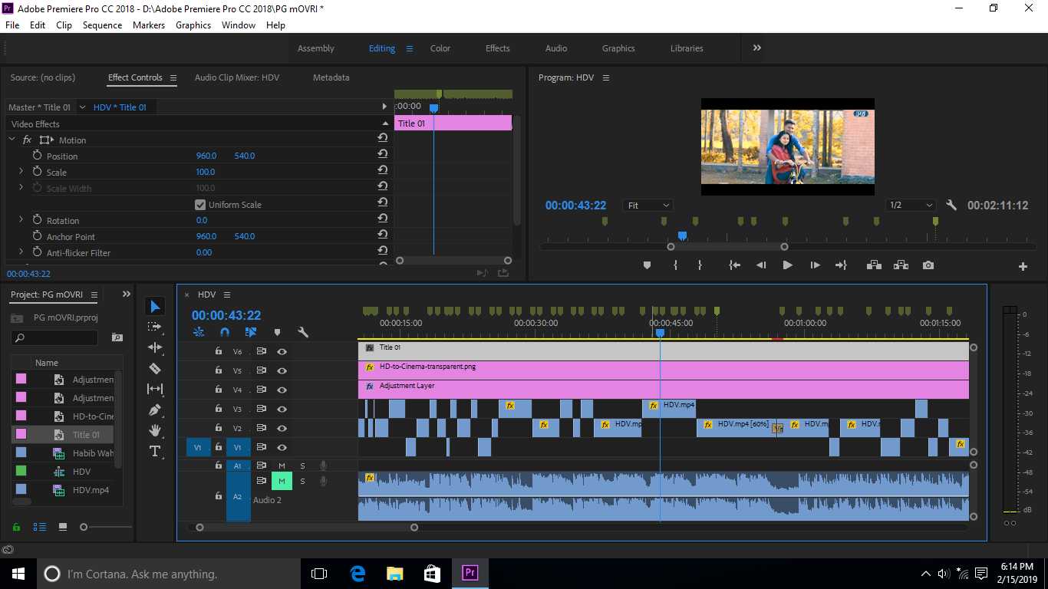
Task: Click the Export Frame camera icon
Action: point(928,265)
